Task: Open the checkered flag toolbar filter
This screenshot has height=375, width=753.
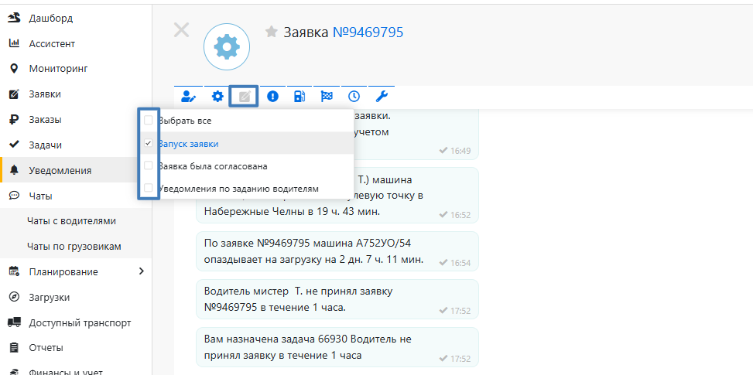Action: pyautogui.click(x=327, y=97)
